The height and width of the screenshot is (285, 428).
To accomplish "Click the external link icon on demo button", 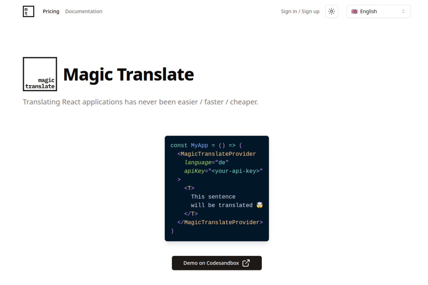I will pos(246,263).
